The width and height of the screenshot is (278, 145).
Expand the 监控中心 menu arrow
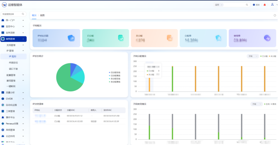coord(23,26)
